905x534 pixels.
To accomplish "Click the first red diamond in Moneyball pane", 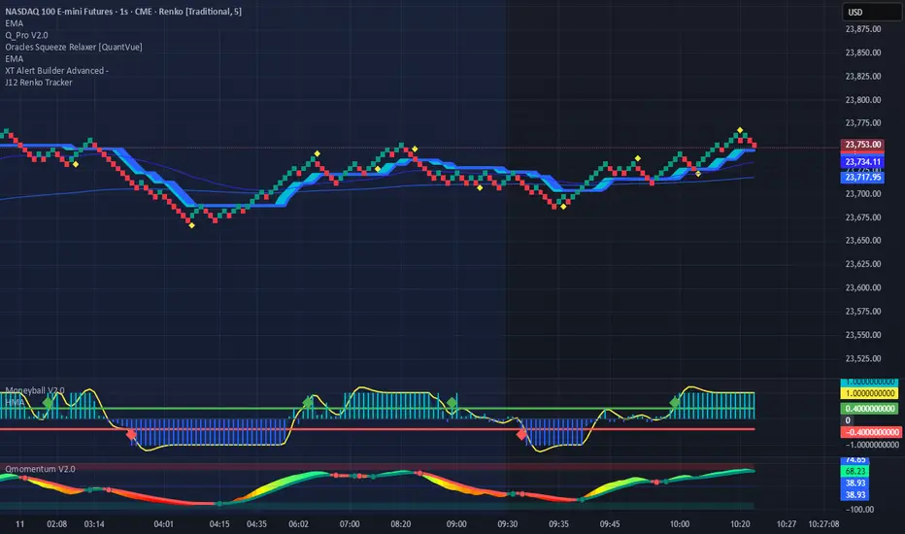I will click(132, 436).
